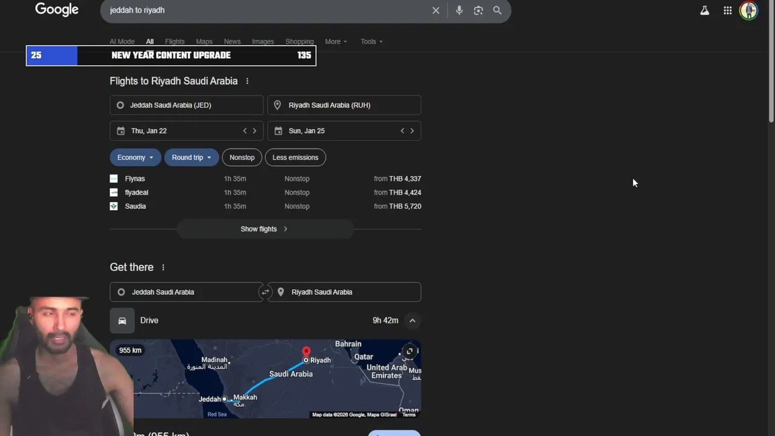The height and width of the screenshot is (436, 775).
Task: Switch to the Images tab
Action: point(263,42)
